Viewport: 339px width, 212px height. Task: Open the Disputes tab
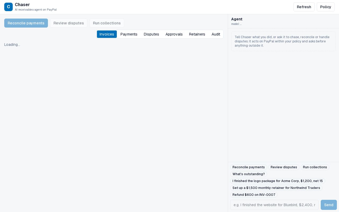point(151,34)
